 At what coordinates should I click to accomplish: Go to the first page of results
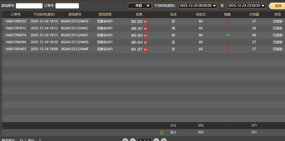(x=125, y=140)
